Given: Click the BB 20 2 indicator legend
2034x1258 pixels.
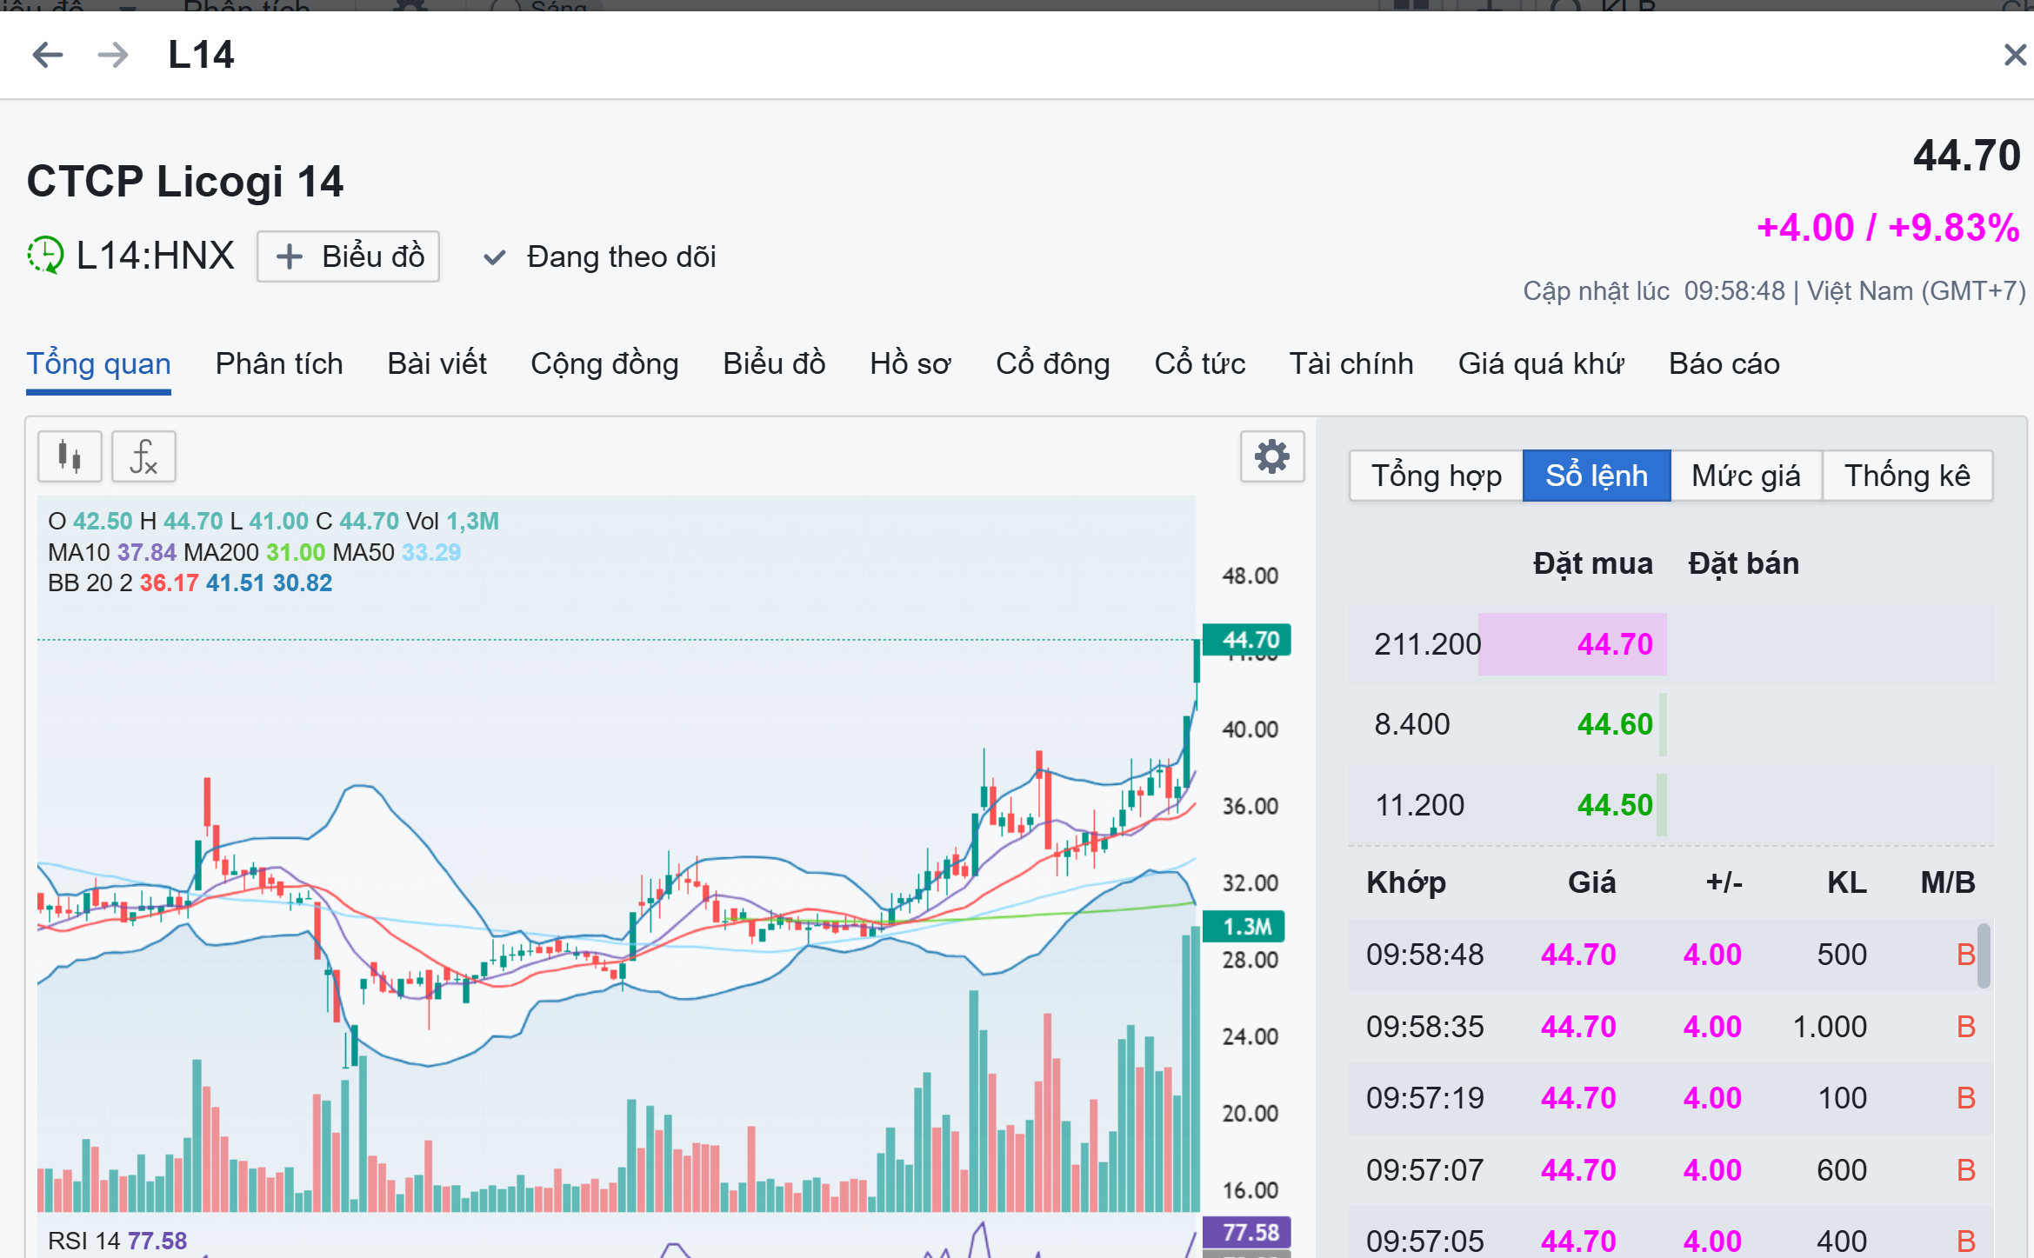Looking at the screenshot, I should [190, 582].
